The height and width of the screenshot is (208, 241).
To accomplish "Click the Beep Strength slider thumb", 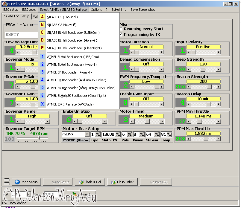I will point(203,70).
